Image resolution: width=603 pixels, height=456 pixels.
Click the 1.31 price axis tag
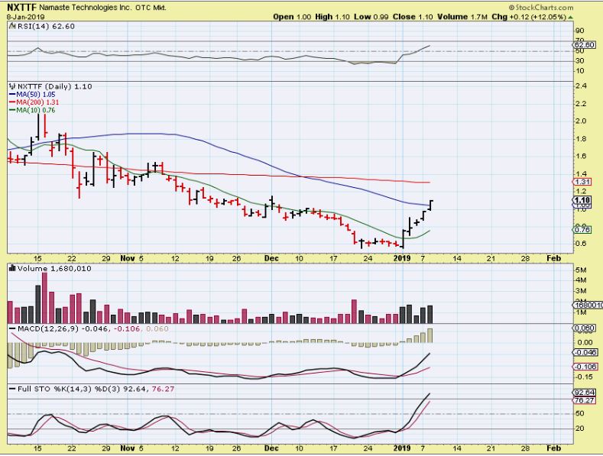coord(582,182)
